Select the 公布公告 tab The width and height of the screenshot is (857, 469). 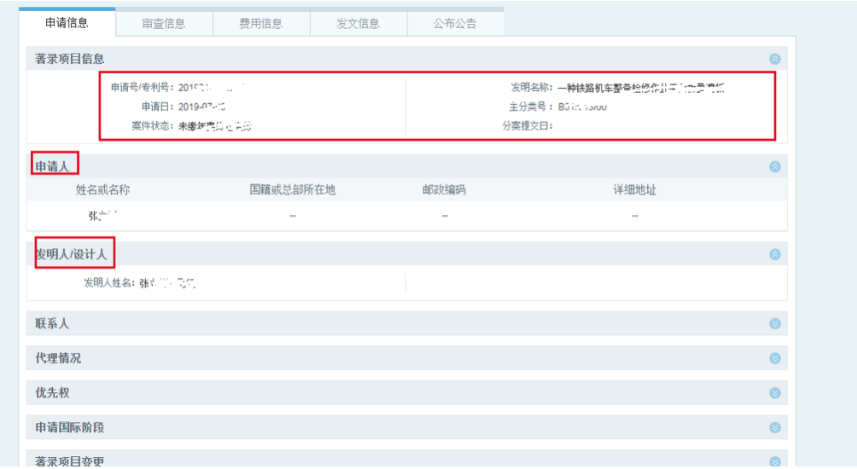(455, 24)
